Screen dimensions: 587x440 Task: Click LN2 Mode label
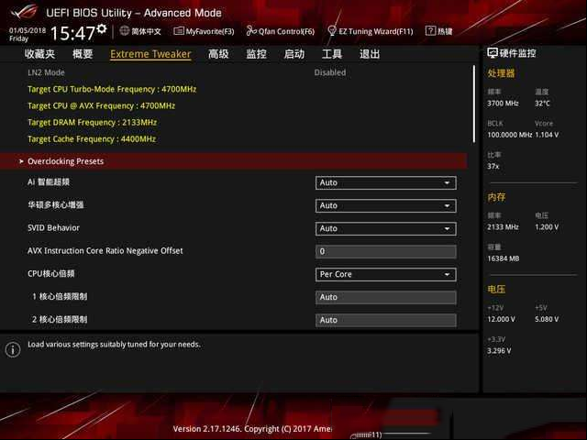(x=46, y=72)
